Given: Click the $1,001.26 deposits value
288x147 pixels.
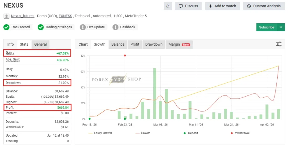Looking at the screenshot, I should click(62, 122).
